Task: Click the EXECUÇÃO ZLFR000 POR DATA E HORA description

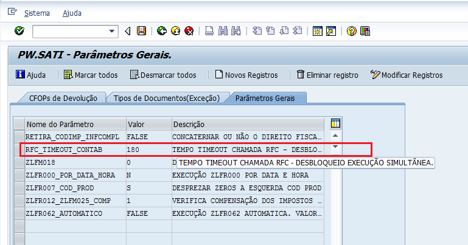Action: (248, 175)
